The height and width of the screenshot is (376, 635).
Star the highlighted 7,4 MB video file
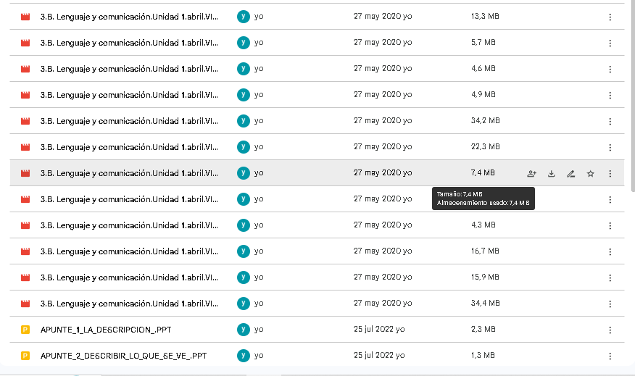pyautogui.click(x=591, y=174)
